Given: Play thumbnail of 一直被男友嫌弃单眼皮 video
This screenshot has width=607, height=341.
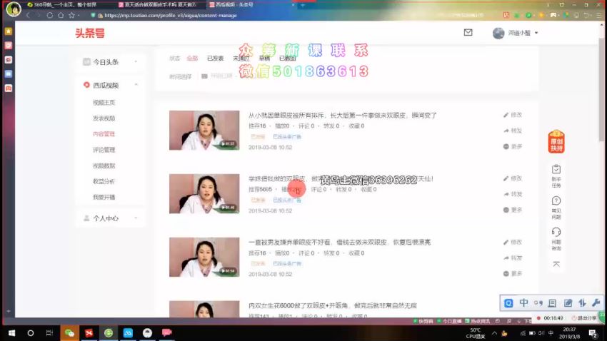Looking at the screenshot, I should pyautogui.click(x=204, y=257).
